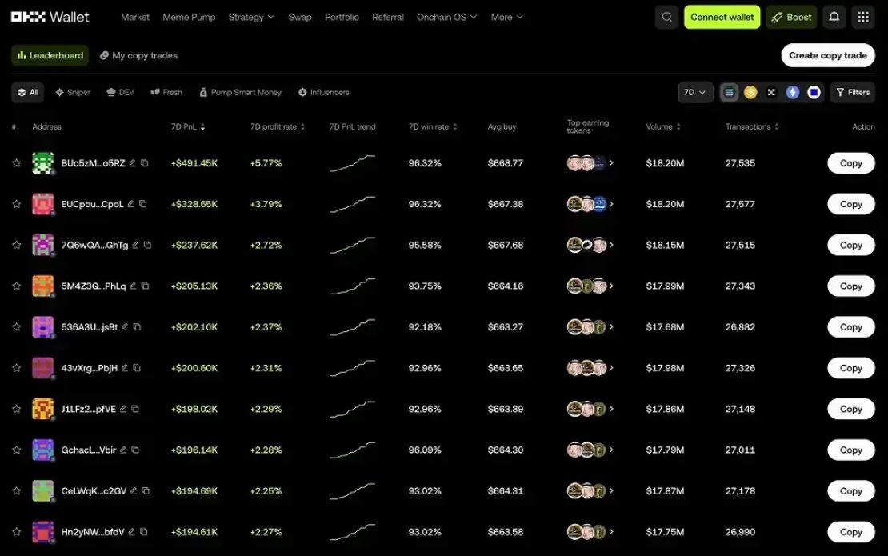The height and width of the screenshot is (556, 888).
Task: Favorite the EUCpbu...CpoL address star
Action: tap(17, 204)
